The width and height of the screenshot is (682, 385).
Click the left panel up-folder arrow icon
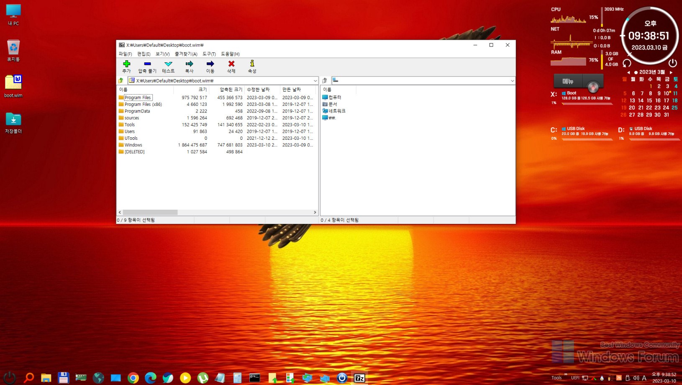point(121,80)
